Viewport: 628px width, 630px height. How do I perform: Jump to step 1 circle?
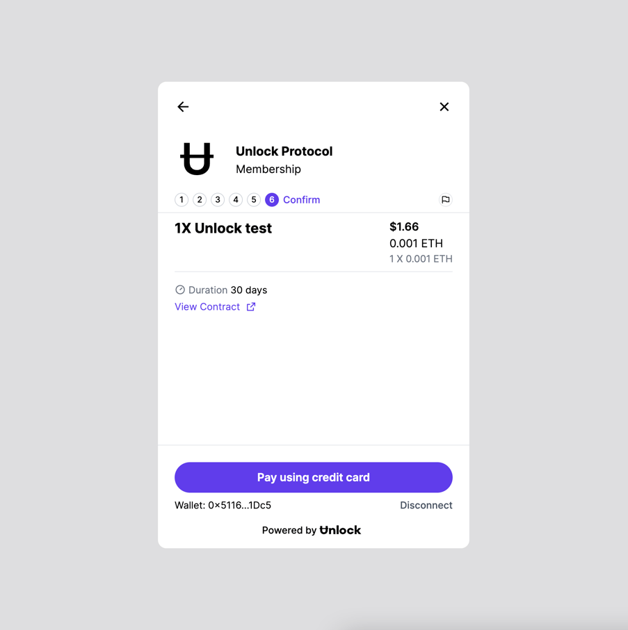(x=182, y=199)
